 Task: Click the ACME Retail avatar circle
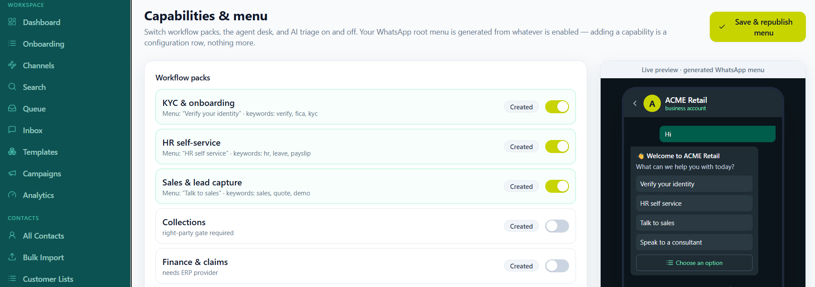tap(652, 103)
